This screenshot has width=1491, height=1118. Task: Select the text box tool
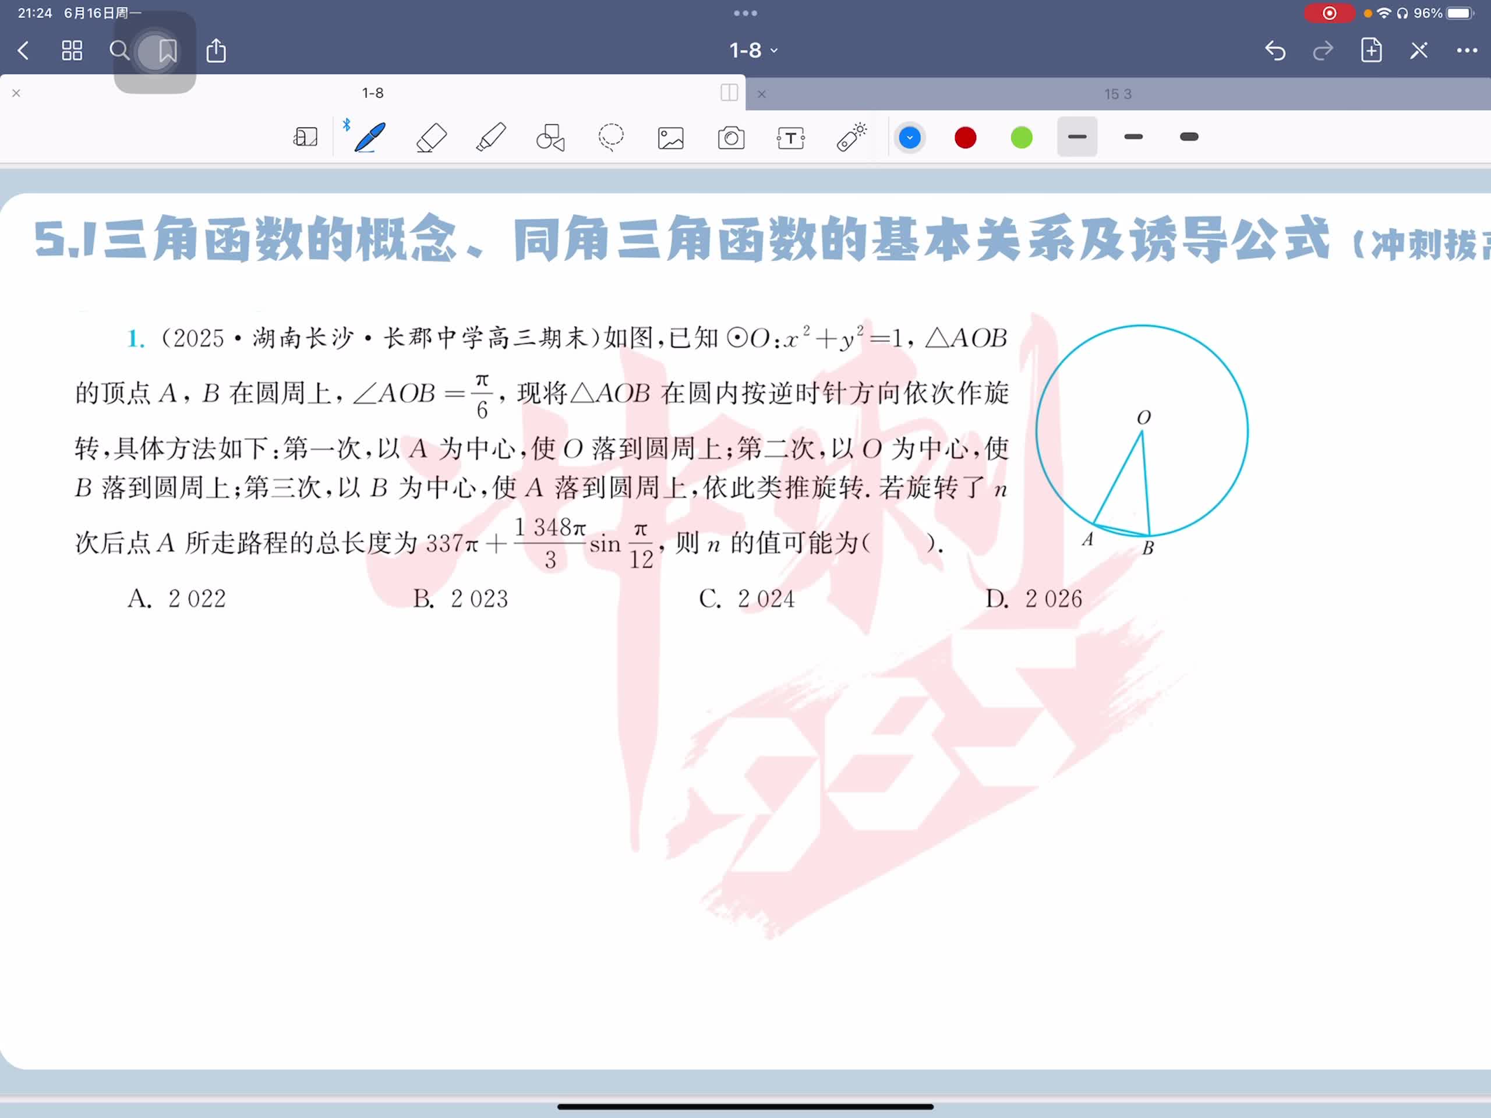(x=791, y=138)
